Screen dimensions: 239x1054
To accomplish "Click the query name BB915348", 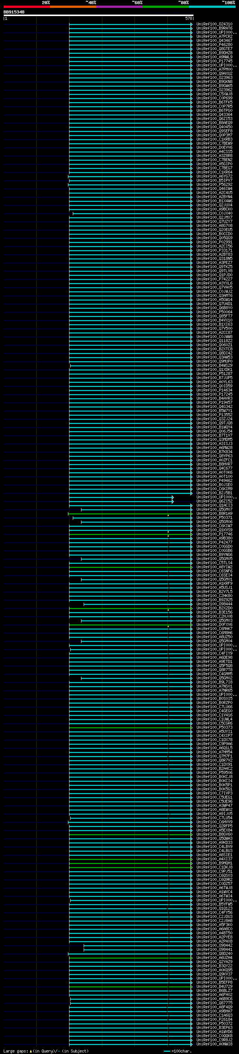I will (14, 12).
